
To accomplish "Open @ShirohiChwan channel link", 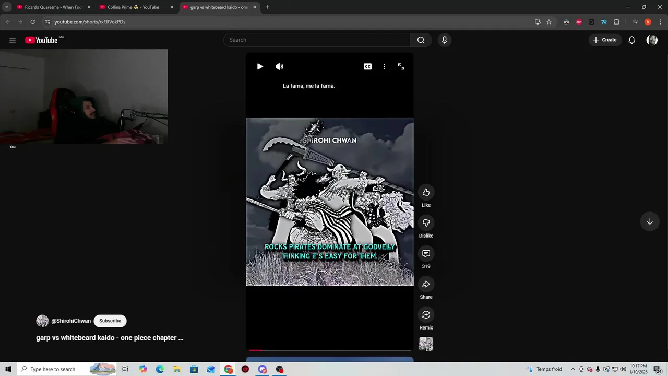I will [71, 321].
